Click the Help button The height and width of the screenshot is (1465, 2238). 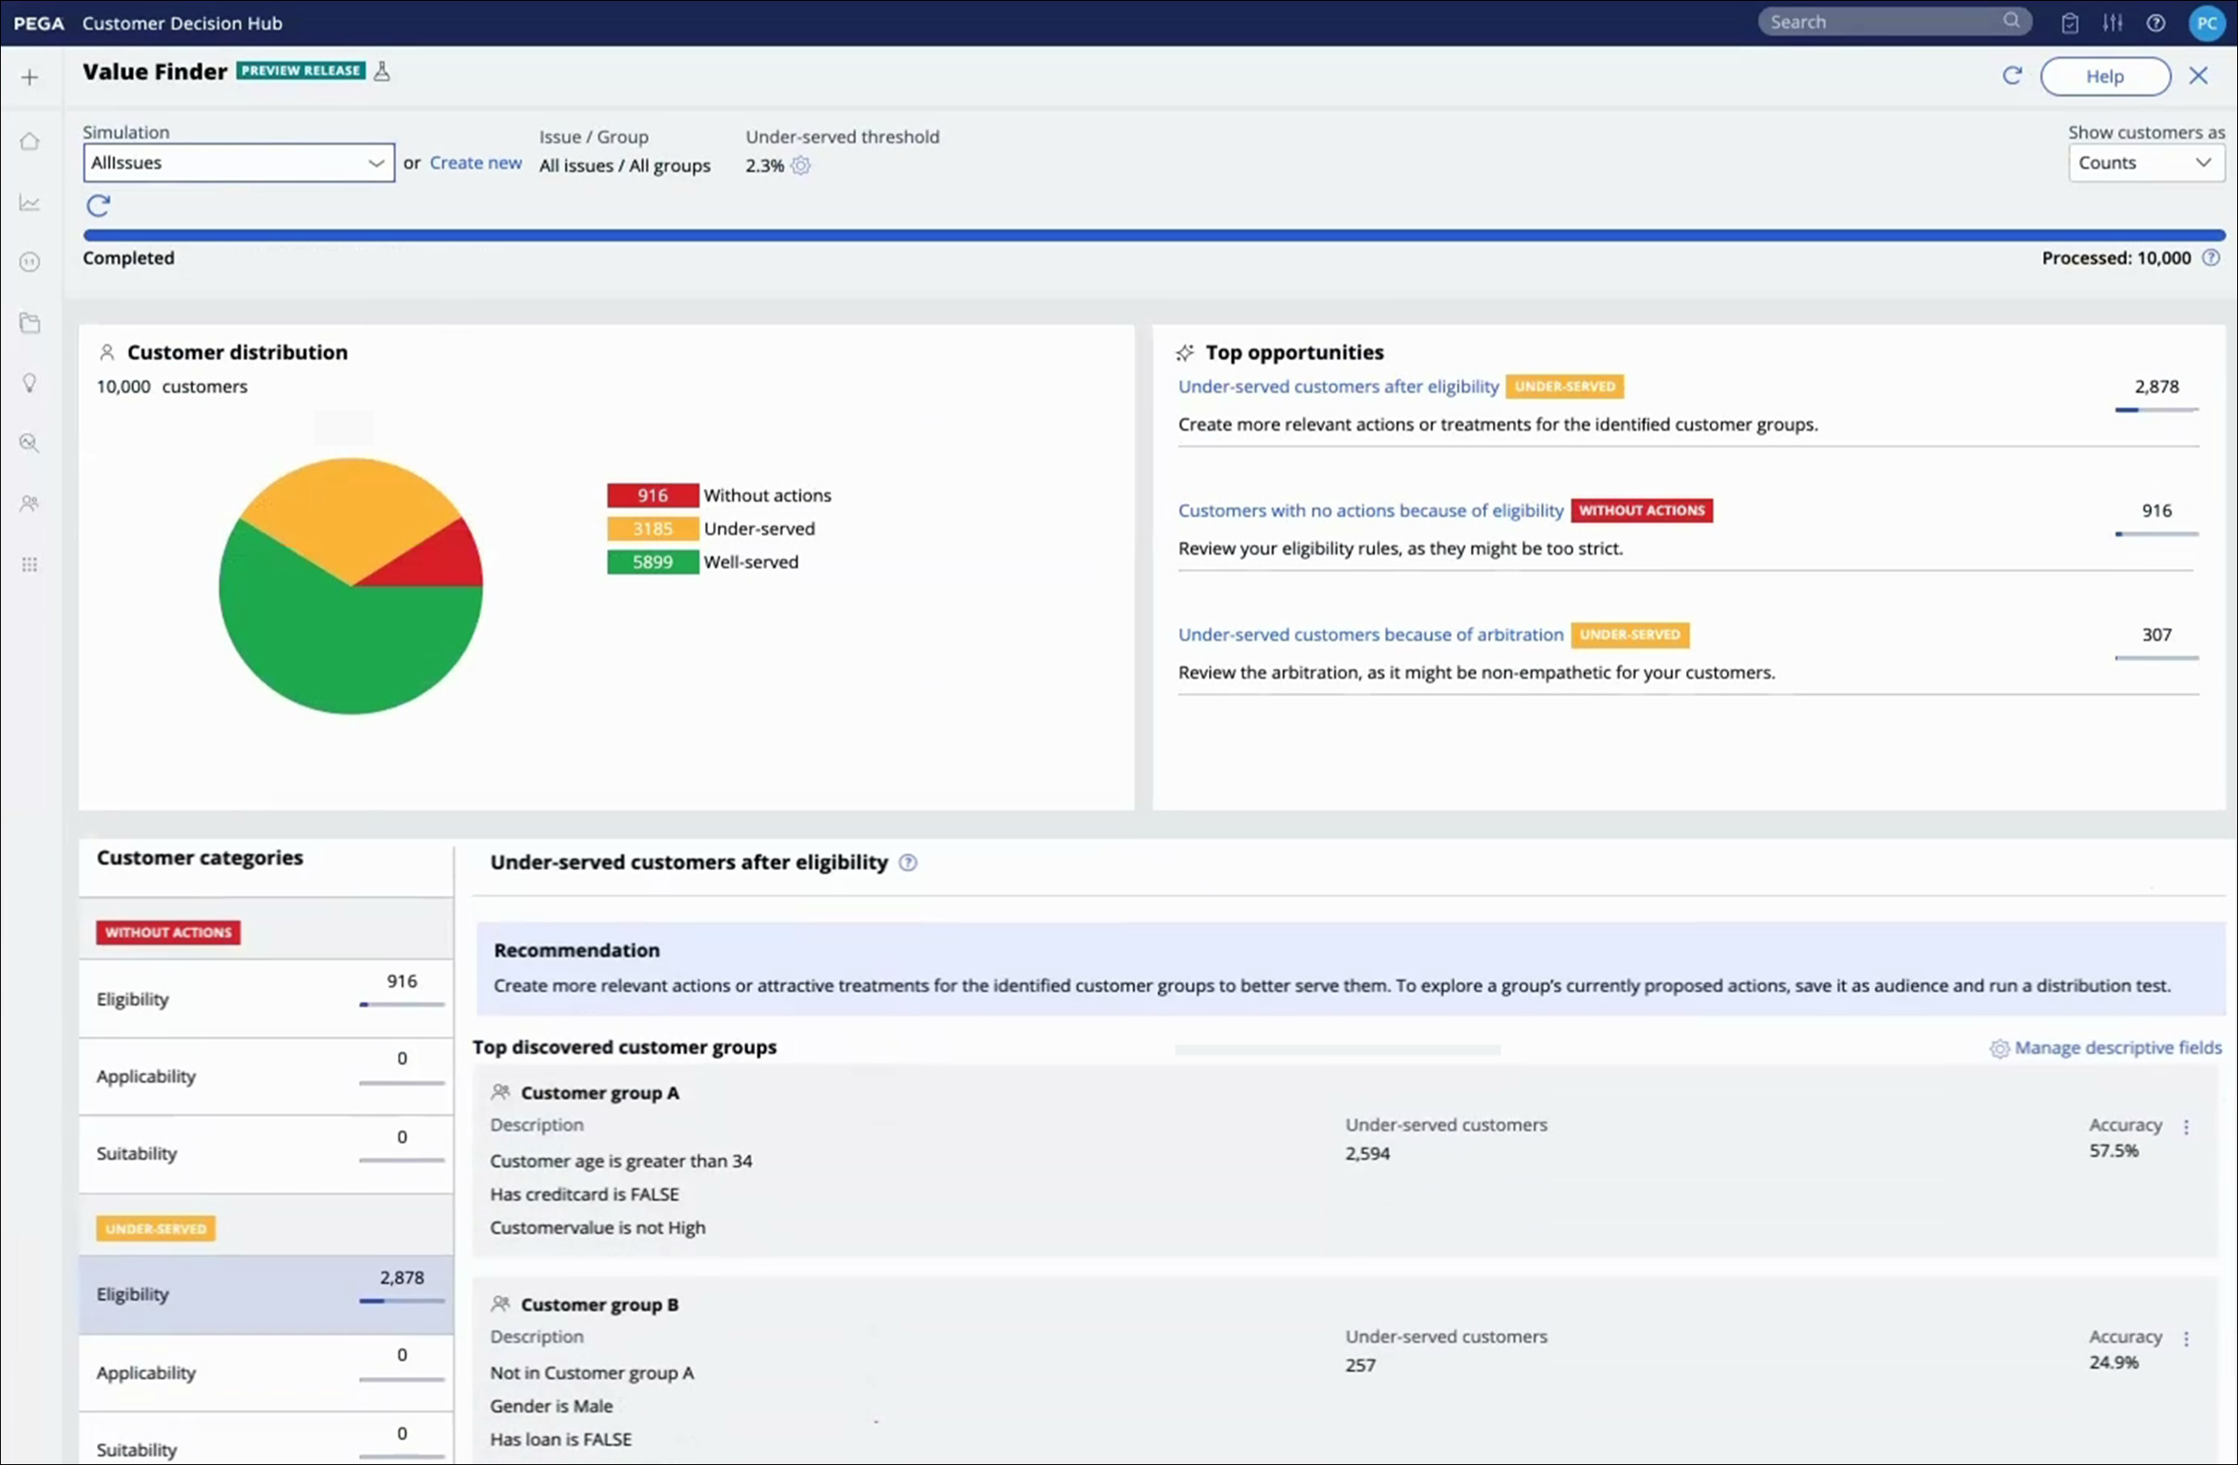point(2104,76)
